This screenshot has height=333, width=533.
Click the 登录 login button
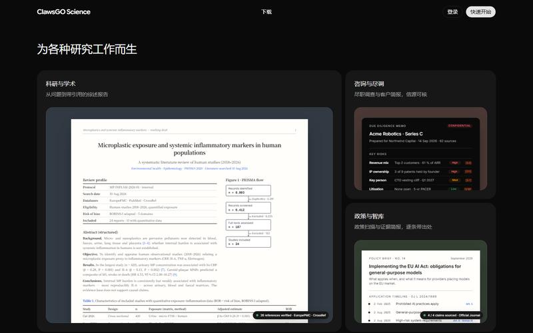pos(452,12)
